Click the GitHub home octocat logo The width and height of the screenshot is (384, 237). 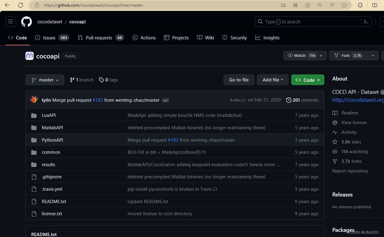click(x=26, y=21)
